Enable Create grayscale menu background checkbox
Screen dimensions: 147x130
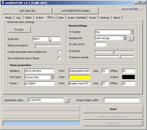click(x=59, y=52)
